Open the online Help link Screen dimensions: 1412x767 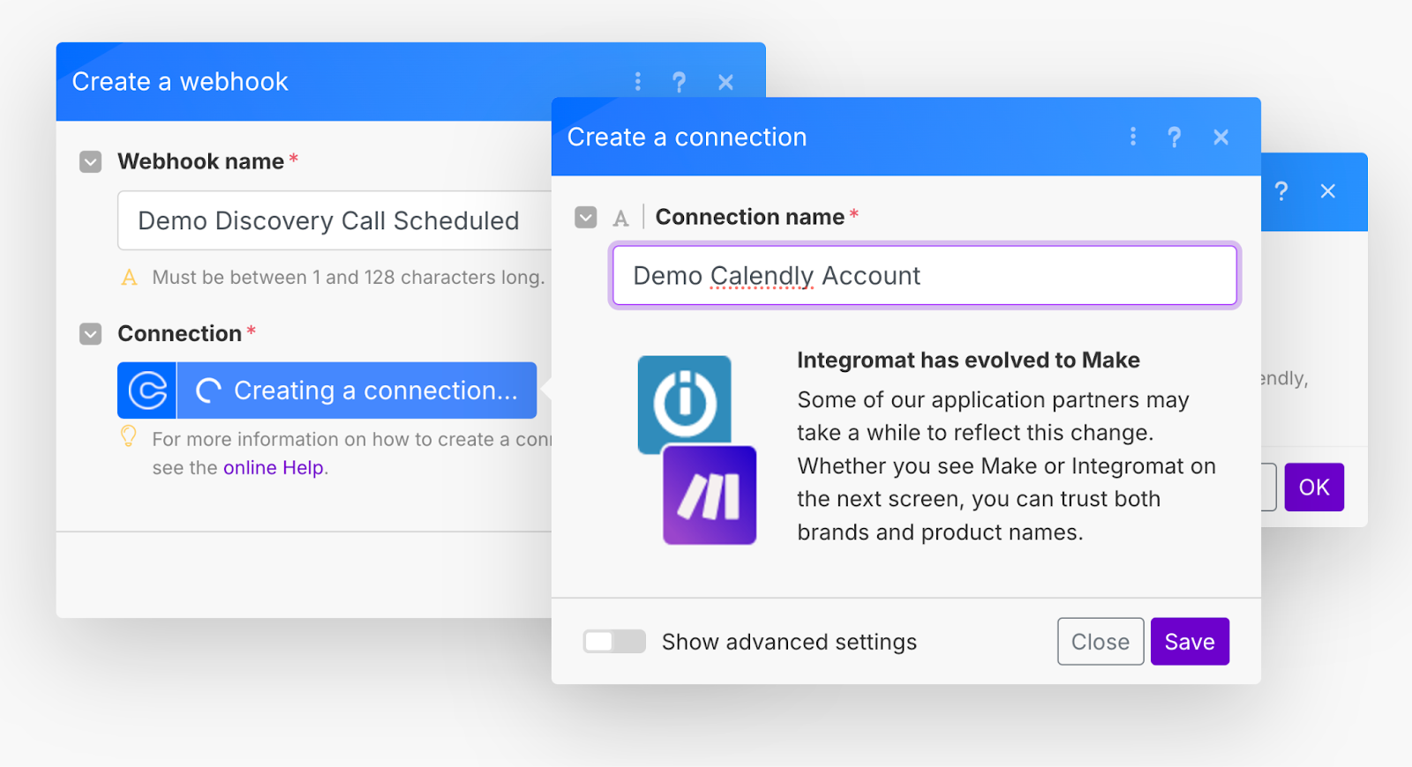[x=274, y=468]
